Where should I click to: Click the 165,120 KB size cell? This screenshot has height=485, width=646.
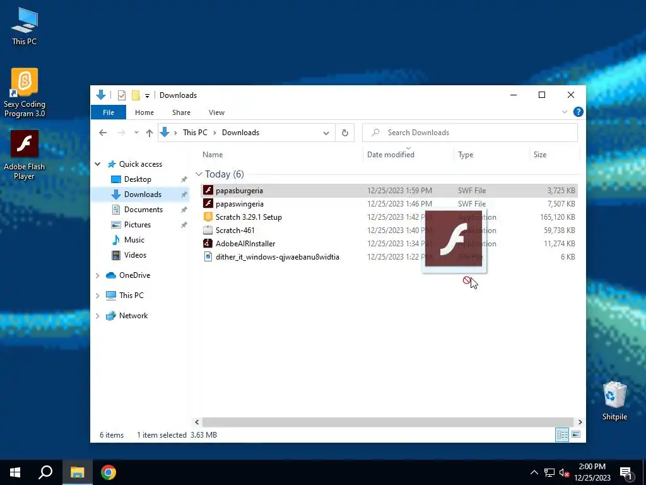point(558,217)
